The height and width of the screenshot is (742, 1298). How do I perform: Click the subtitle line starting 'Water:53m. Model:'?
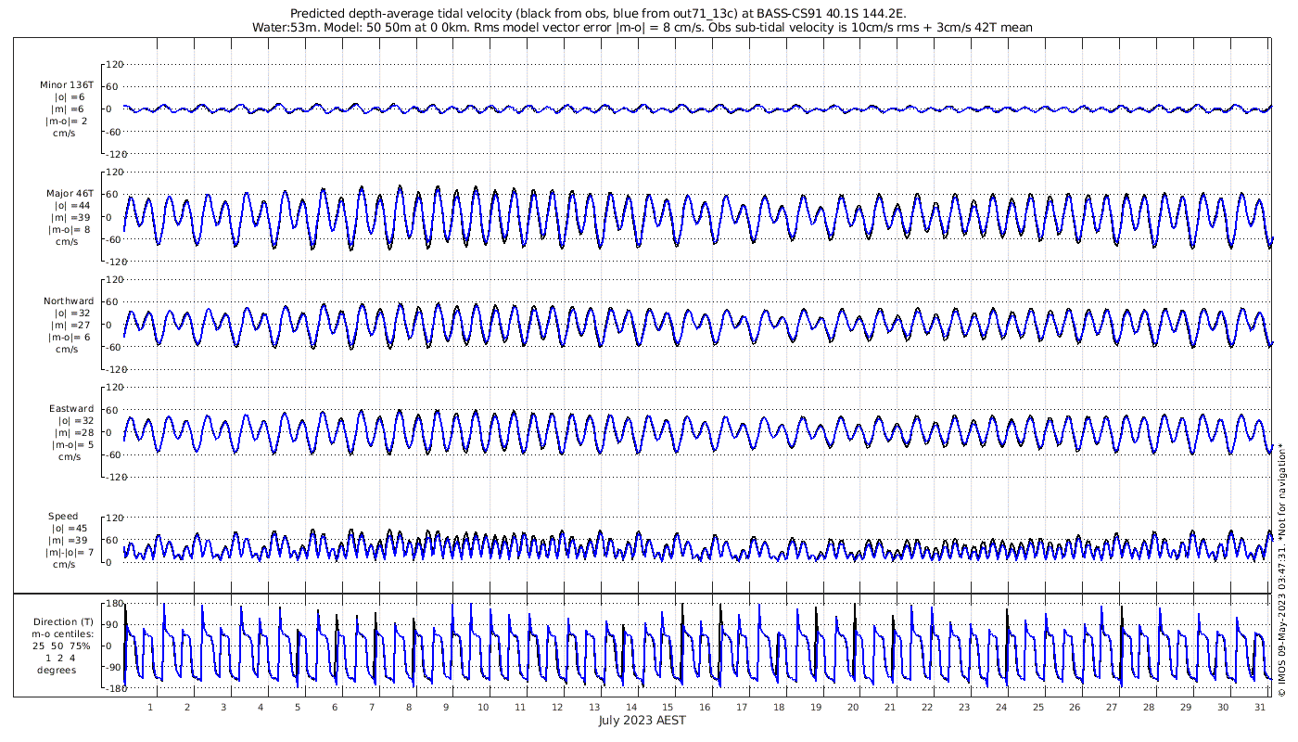click(x=642, y=27)
